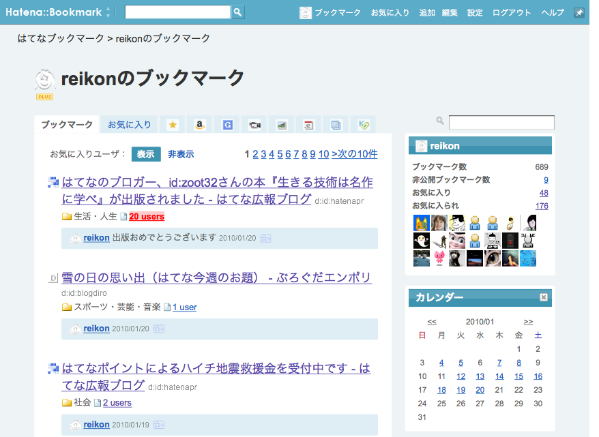Close the カレンダー calendar panel
The height and width of the screenshot is (437, 599).
pyautogui.click(x=544, y=297)
